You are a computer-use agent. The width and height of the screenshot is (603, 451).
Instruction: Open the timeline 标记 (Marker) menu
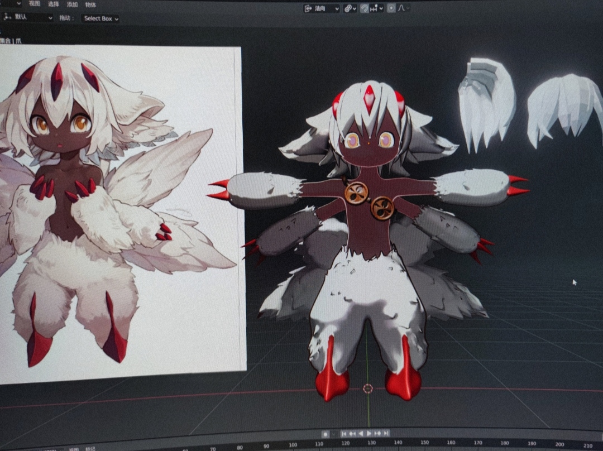(x=90, y=449)
